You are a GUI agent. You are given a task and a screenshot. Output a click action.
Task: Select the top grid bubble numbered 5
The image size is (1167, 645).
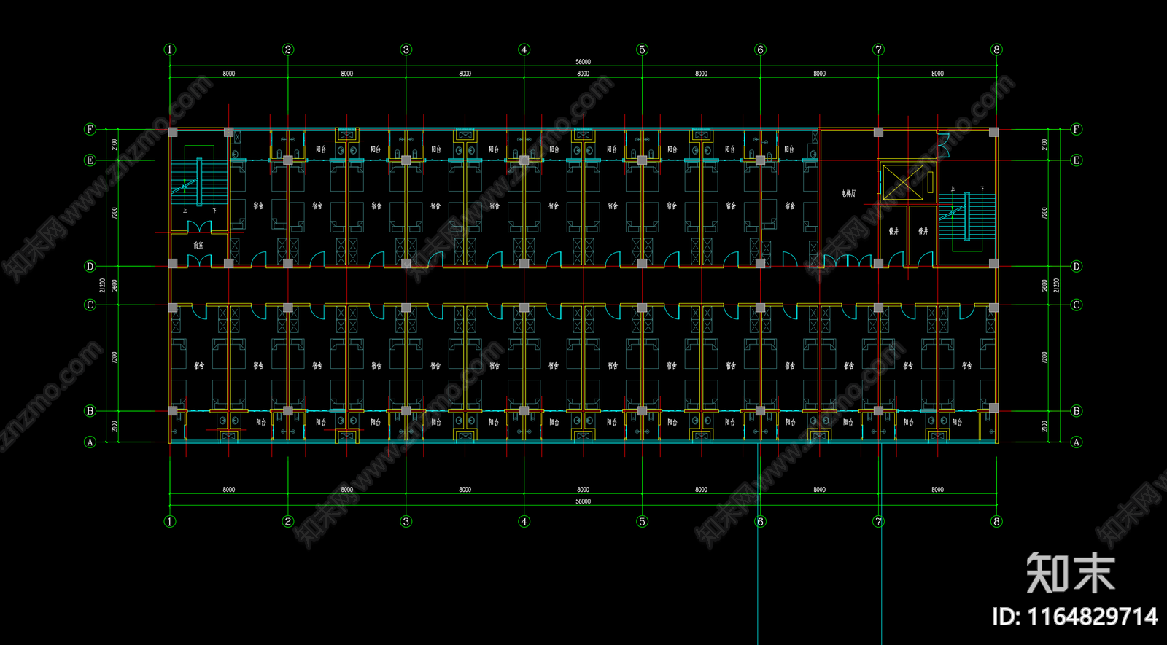(643, 50)
